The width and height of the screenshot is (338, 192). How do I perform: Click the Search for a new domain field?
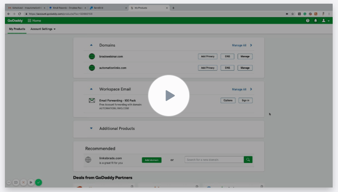pyautogui.click(x=214, y=160)
